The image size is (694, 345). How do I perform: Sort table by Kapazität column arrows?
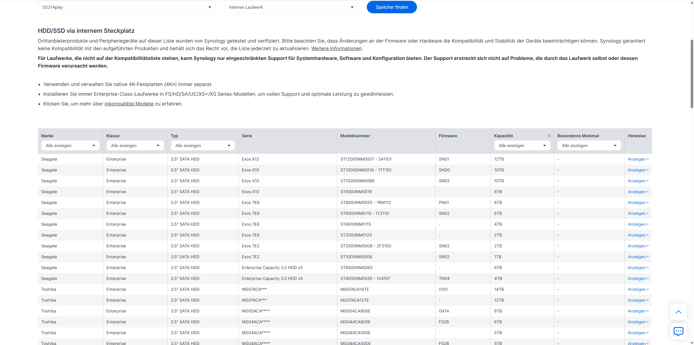point(549,136)
